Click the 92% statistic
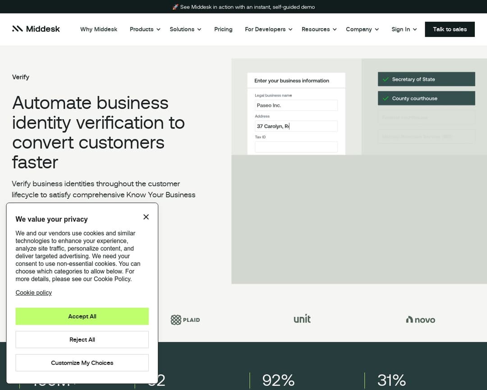Screen dimensions: 487x390 click(x=278, y=381)
